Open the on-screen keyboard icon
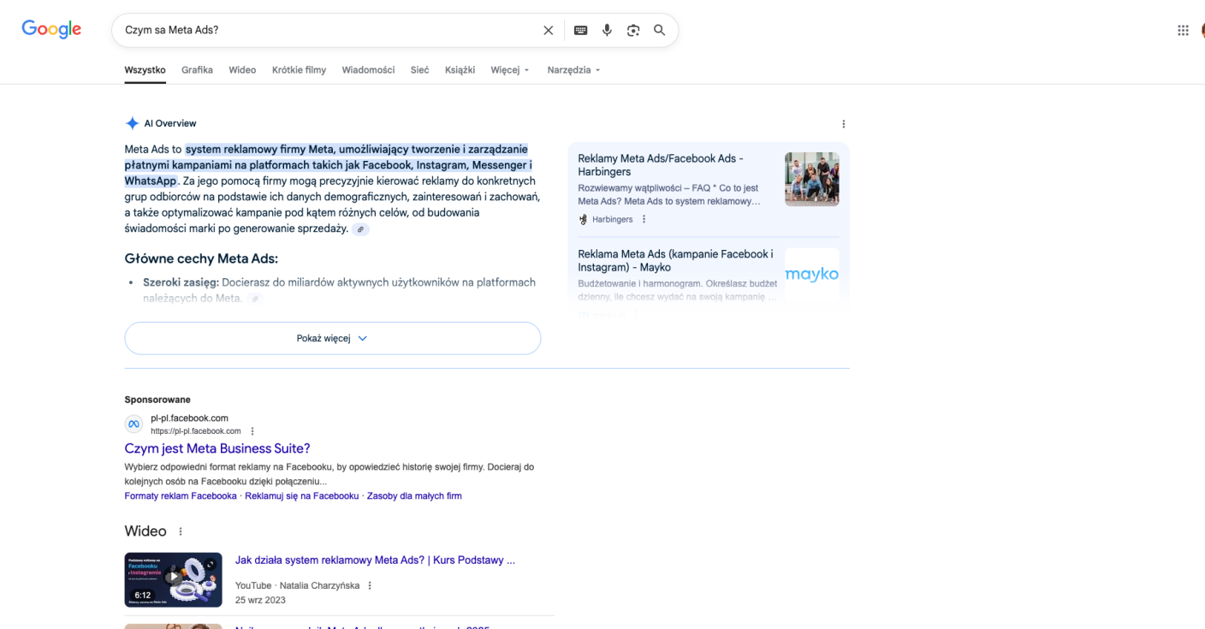 (x=580, y=30)
